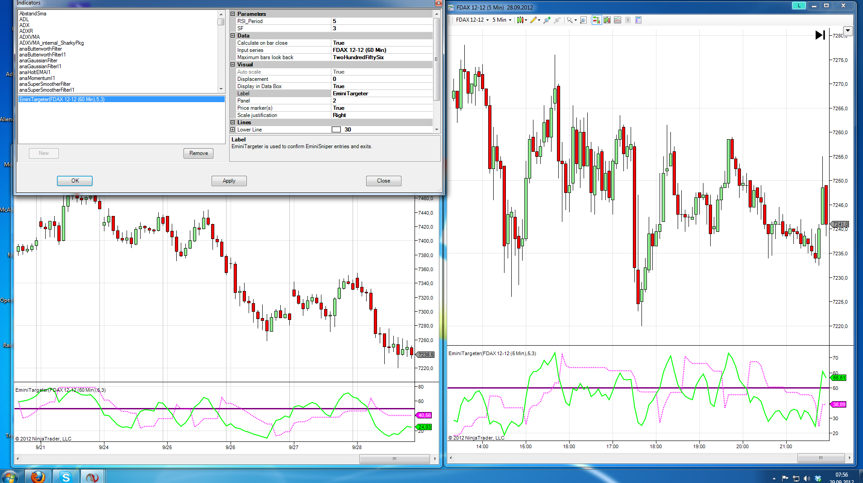Open Skype from the taskbar
This screenshot has height=483, width=863.
66,476
